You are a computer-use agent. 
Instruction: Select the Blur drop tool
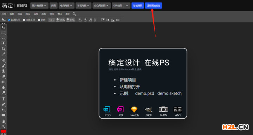coord(4,87)
